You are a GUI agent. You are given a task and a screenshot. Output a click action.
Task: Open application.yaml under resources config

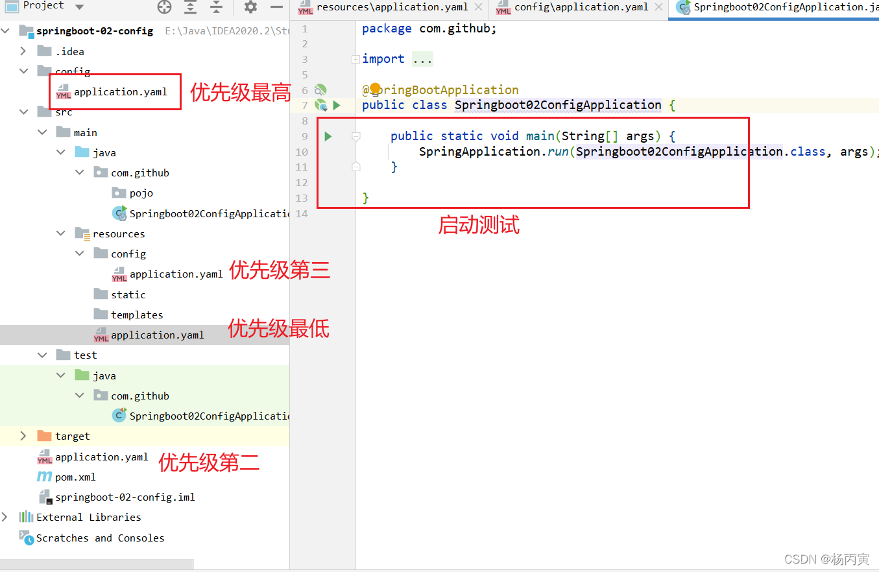(176, 274)
